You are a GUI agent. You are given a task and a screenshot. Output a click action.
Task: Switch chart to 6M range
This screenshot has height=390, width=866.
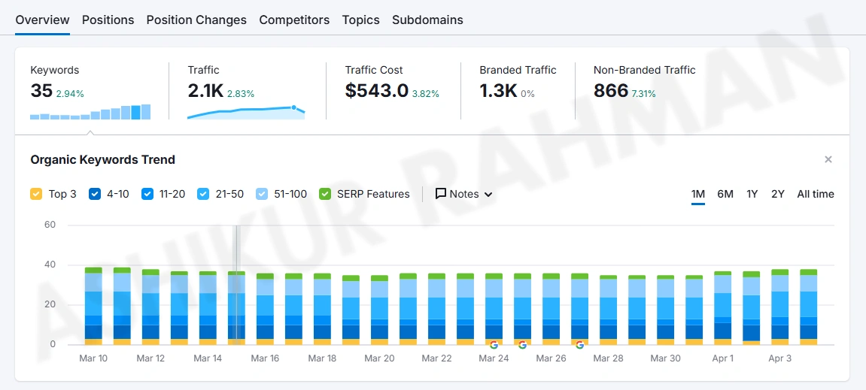[725, 194]
